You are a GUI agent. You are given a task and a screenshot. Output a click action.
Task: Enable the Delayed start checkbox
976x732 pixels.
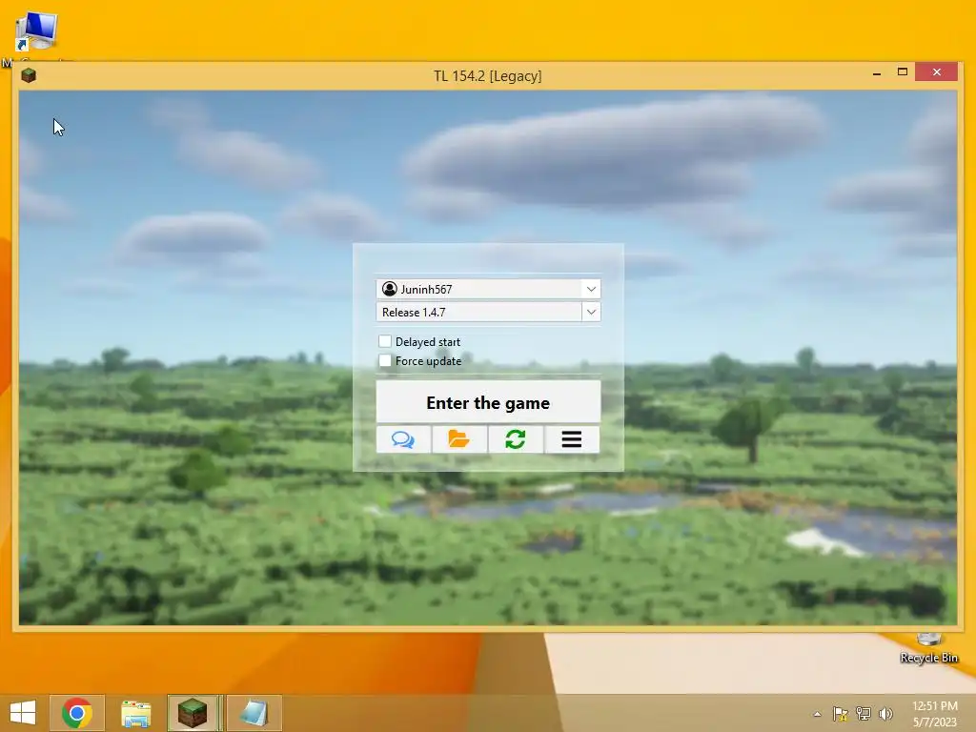(x=385, y=341)
